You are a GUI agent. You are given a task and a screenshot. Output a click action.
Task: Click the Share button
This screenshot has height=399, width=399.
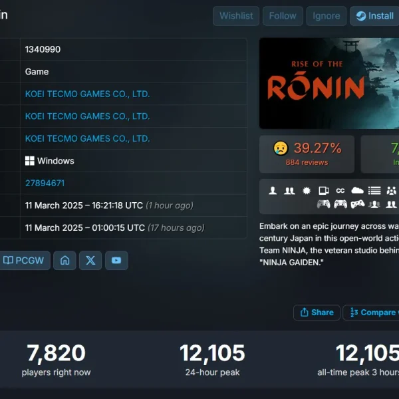click(x=317, y=313)
